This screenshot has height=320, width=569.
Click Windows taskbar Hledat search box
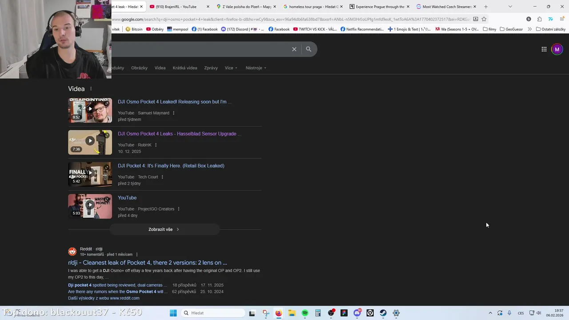point(213,313)
